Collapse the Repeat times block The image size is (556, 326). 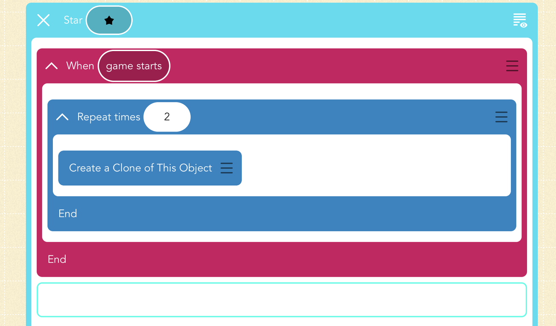pyautogui.click(x=62, y=117)
